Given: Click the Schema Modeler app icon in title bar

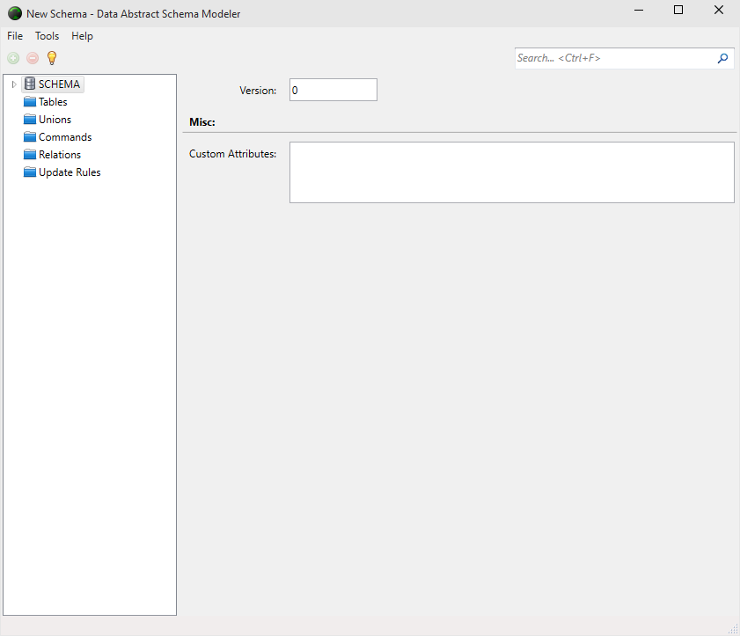Looking at the screenshot, I should pyautogui.click(x=15, y=13).
